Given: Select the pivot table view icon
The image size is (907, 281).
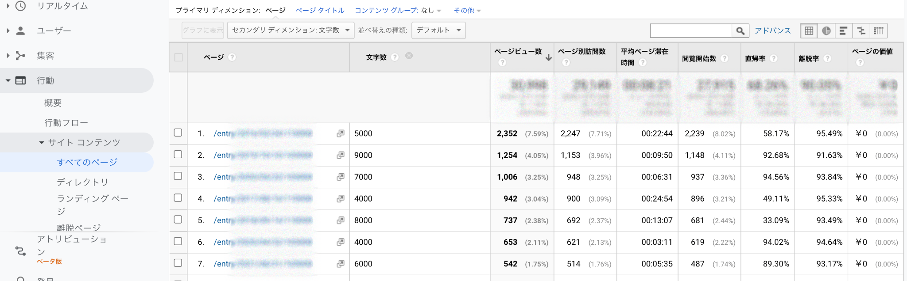Looking at the screenshot, I should 879,30.
